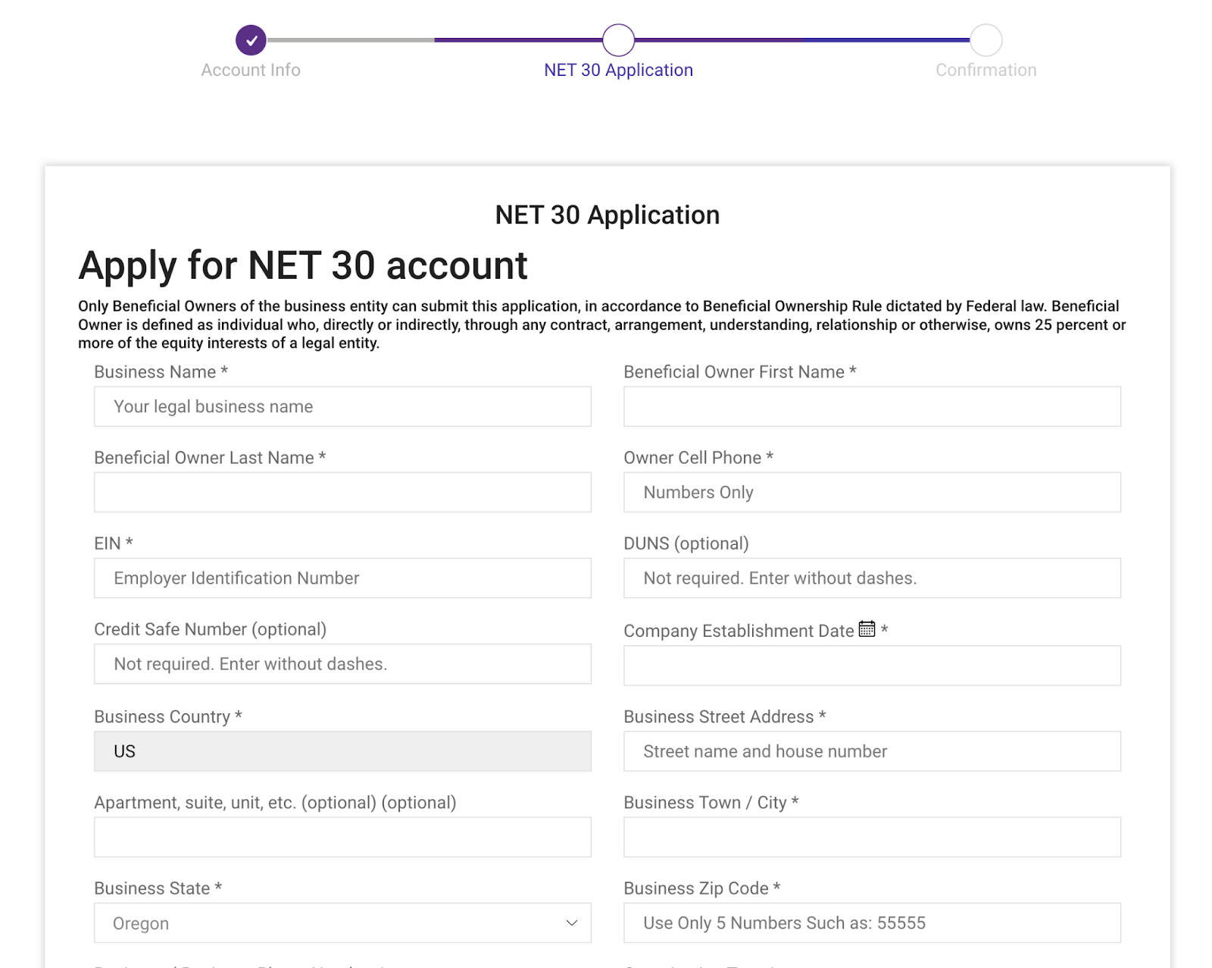
Task: Click the 'Credit Safe Number (optional)' label
Action: pos(211,629)
